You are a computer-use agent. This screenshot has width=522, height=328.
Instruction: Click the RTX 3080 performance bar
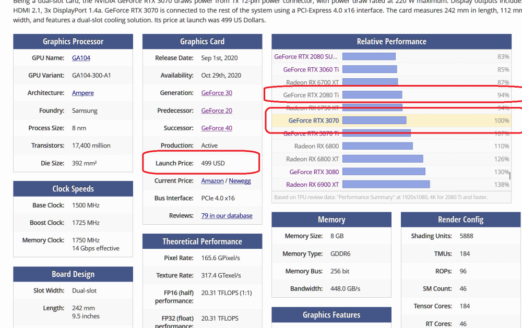(x=384, y=172)
